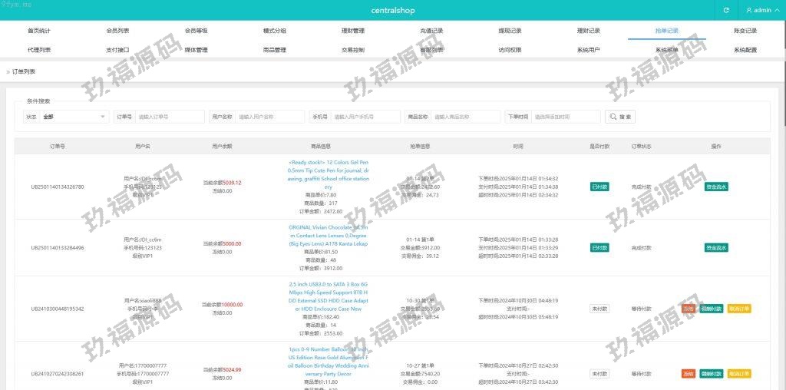Open the 下单时间 date picker field
Viewport: 786px width, 390px height.
[565, 117]
